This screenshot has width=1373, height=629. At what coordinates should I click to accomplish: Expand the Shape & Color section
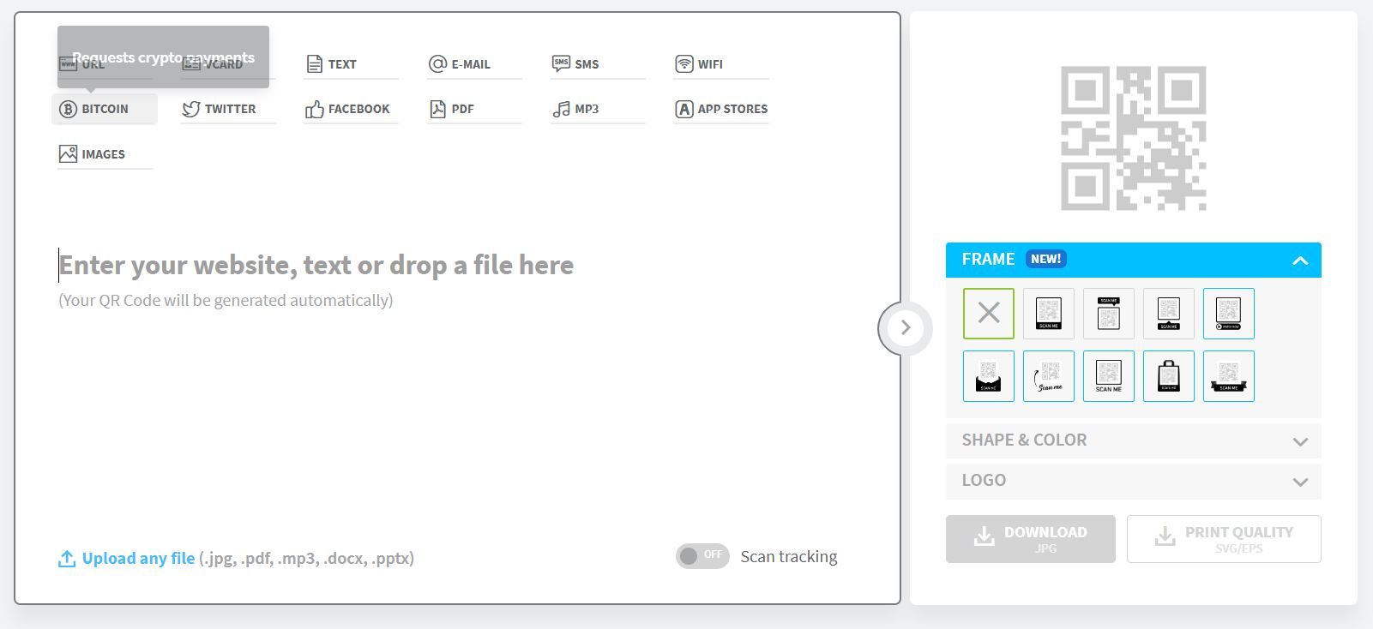(1133, 440)
